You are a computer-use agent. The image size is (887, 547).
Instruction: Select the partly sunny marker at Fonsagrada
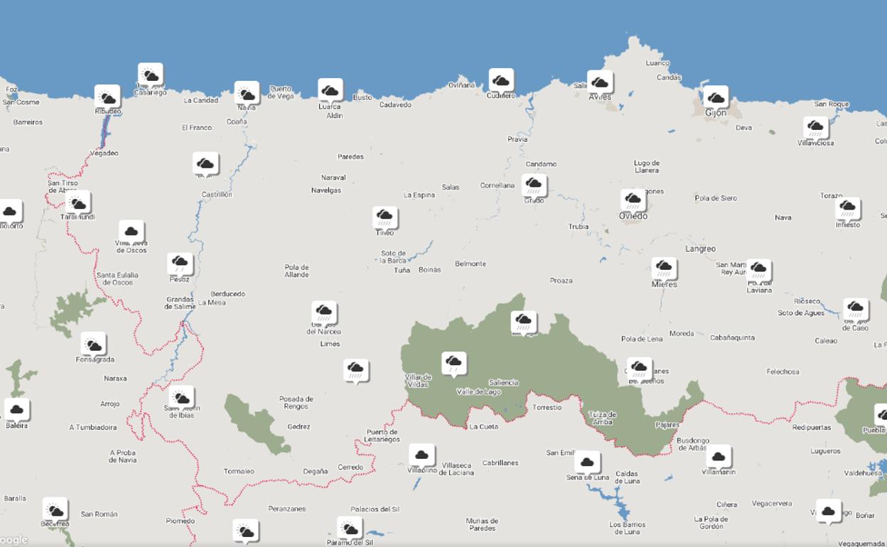(x=93, y=345)
